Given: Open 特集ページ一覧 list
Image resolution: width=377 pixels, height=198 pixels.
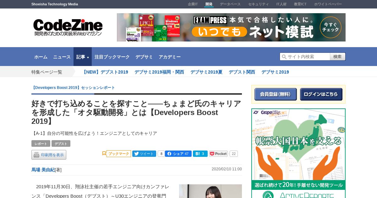Looking at the screenshot, I should point(47,72).
